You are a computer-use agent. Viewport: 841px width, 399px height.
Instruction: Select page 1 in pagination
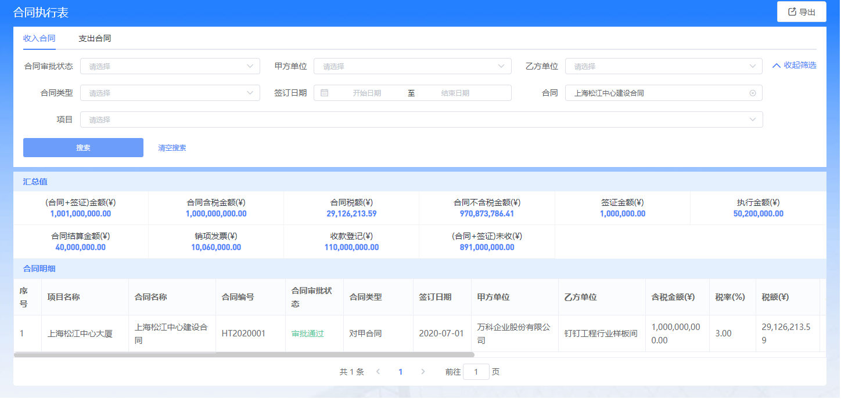click(400, 372)
